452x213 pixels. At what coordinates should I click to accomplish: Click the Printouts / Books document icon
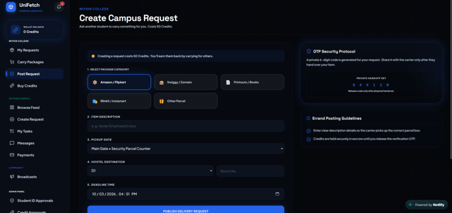coord(228,82)
